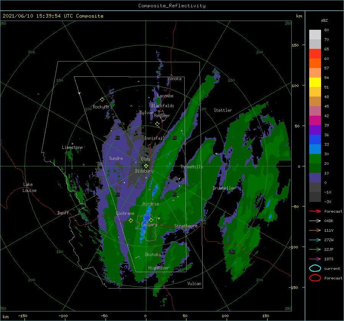Select the Lake Louise label

click(29, 187)
